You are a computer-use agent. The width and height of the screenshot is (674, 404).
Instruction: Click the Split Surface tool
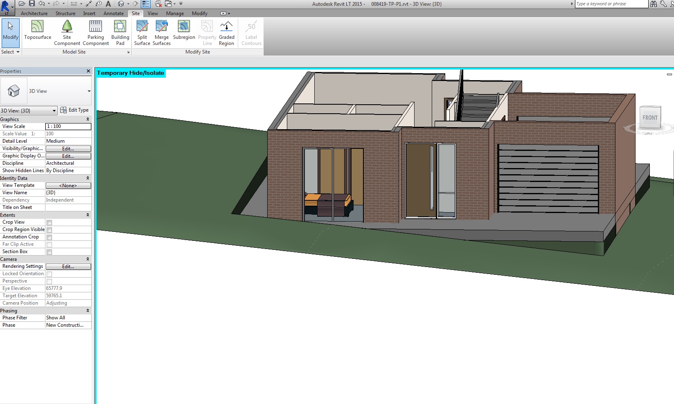(142, 33)
